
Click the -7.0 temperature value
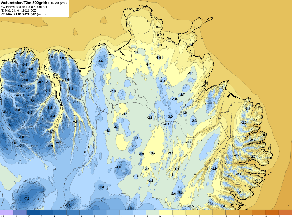(x=21, y=137)
